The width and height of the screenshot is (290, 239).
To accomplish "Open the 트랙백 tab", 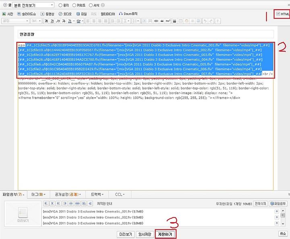I will point(97,194).
